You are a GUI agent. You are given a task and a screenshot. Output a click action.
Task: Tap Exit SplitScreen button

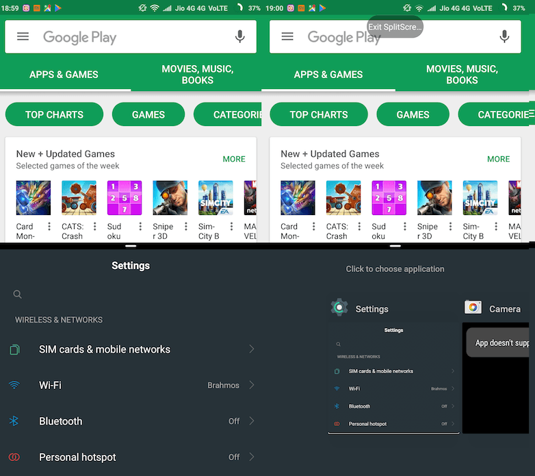pos(395,27)
